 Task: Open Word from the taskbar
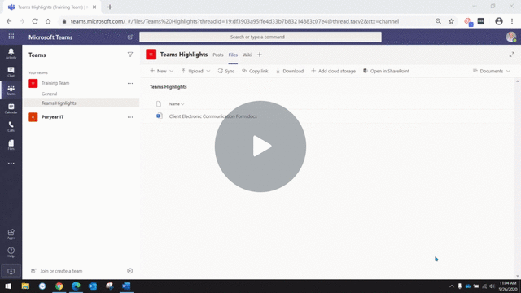(126, 286)
